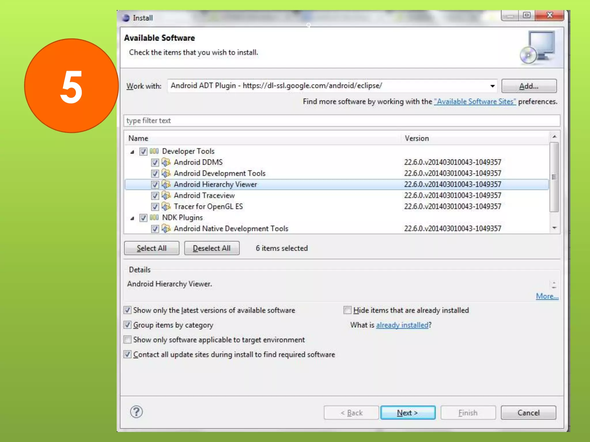590x442 pixels.
Task: Uncheck the Android Hierarchy Viewer checkbox
Action: point(155,184)
